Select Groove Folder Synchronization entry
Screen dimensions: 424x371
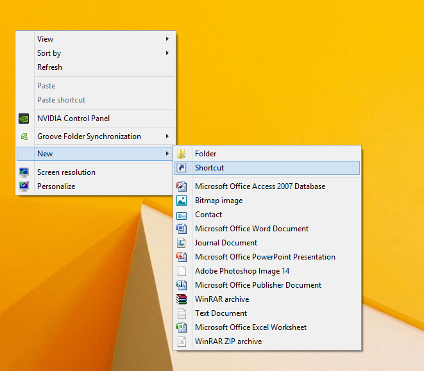point(96,136)
